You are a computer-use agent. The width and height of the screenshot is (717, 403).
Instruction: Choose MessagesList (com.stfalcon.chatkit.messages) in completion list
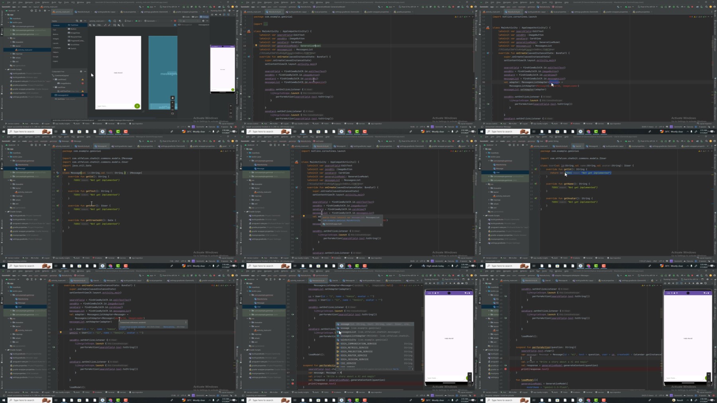point(374,332)
